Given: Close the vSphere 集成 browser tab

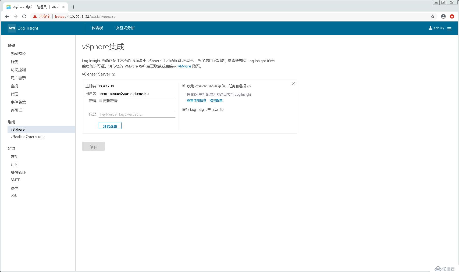Looking at the screenshot, I should [63, 7].
